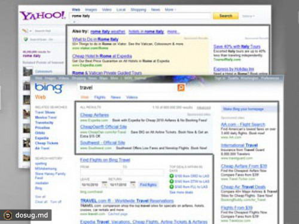Click the Bing logo
This screenshot has height=224, width=299.
(48, 88)
